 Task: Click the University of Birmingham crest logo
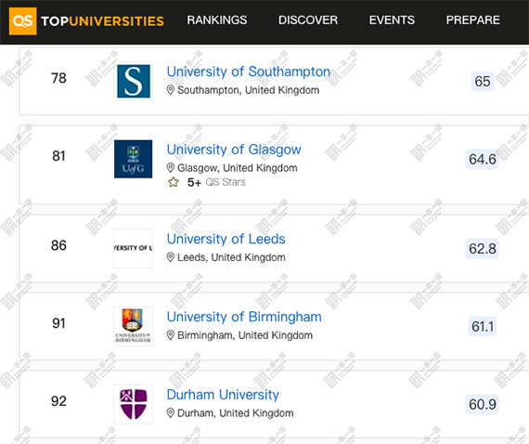[134, 326]
